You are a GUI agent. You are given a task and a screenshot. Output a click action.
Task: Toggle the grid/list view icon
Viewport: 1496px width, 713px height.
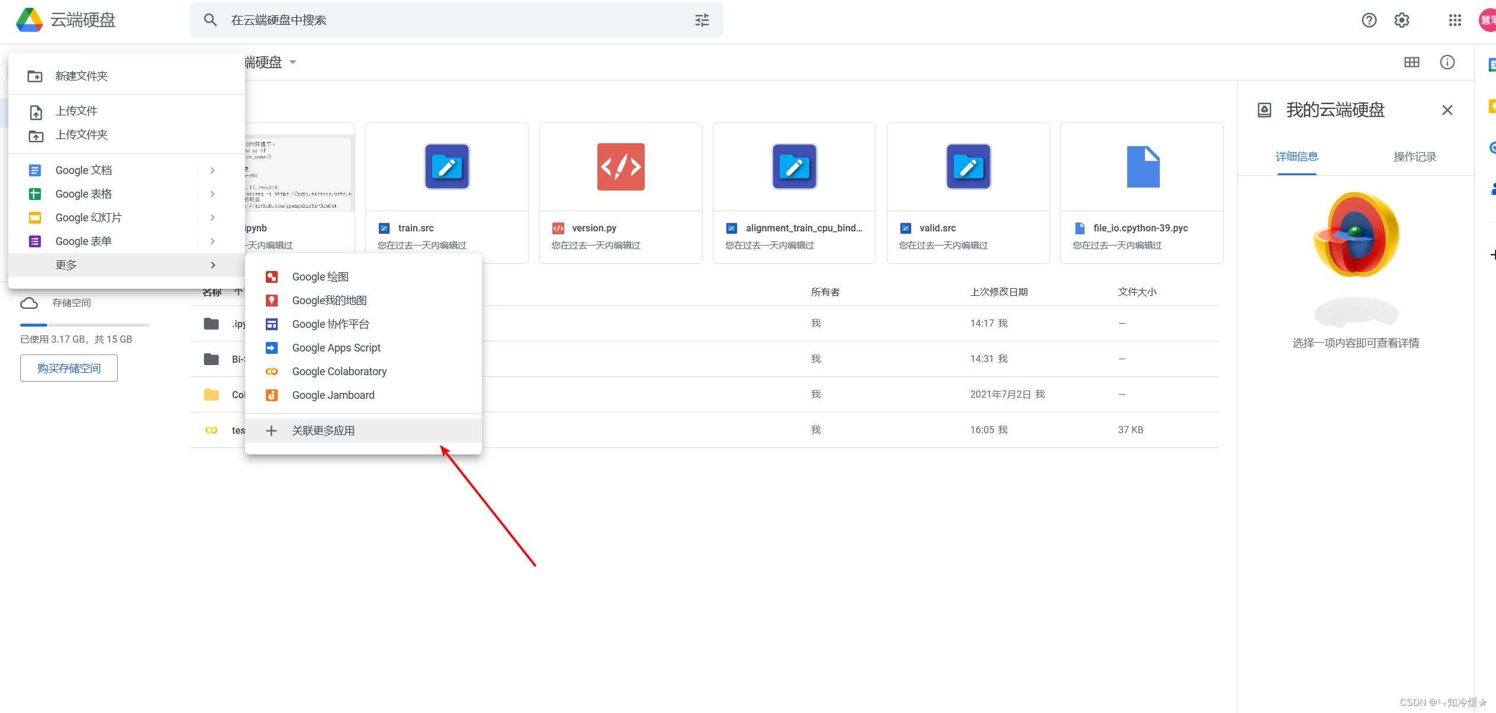[1412, 62]
